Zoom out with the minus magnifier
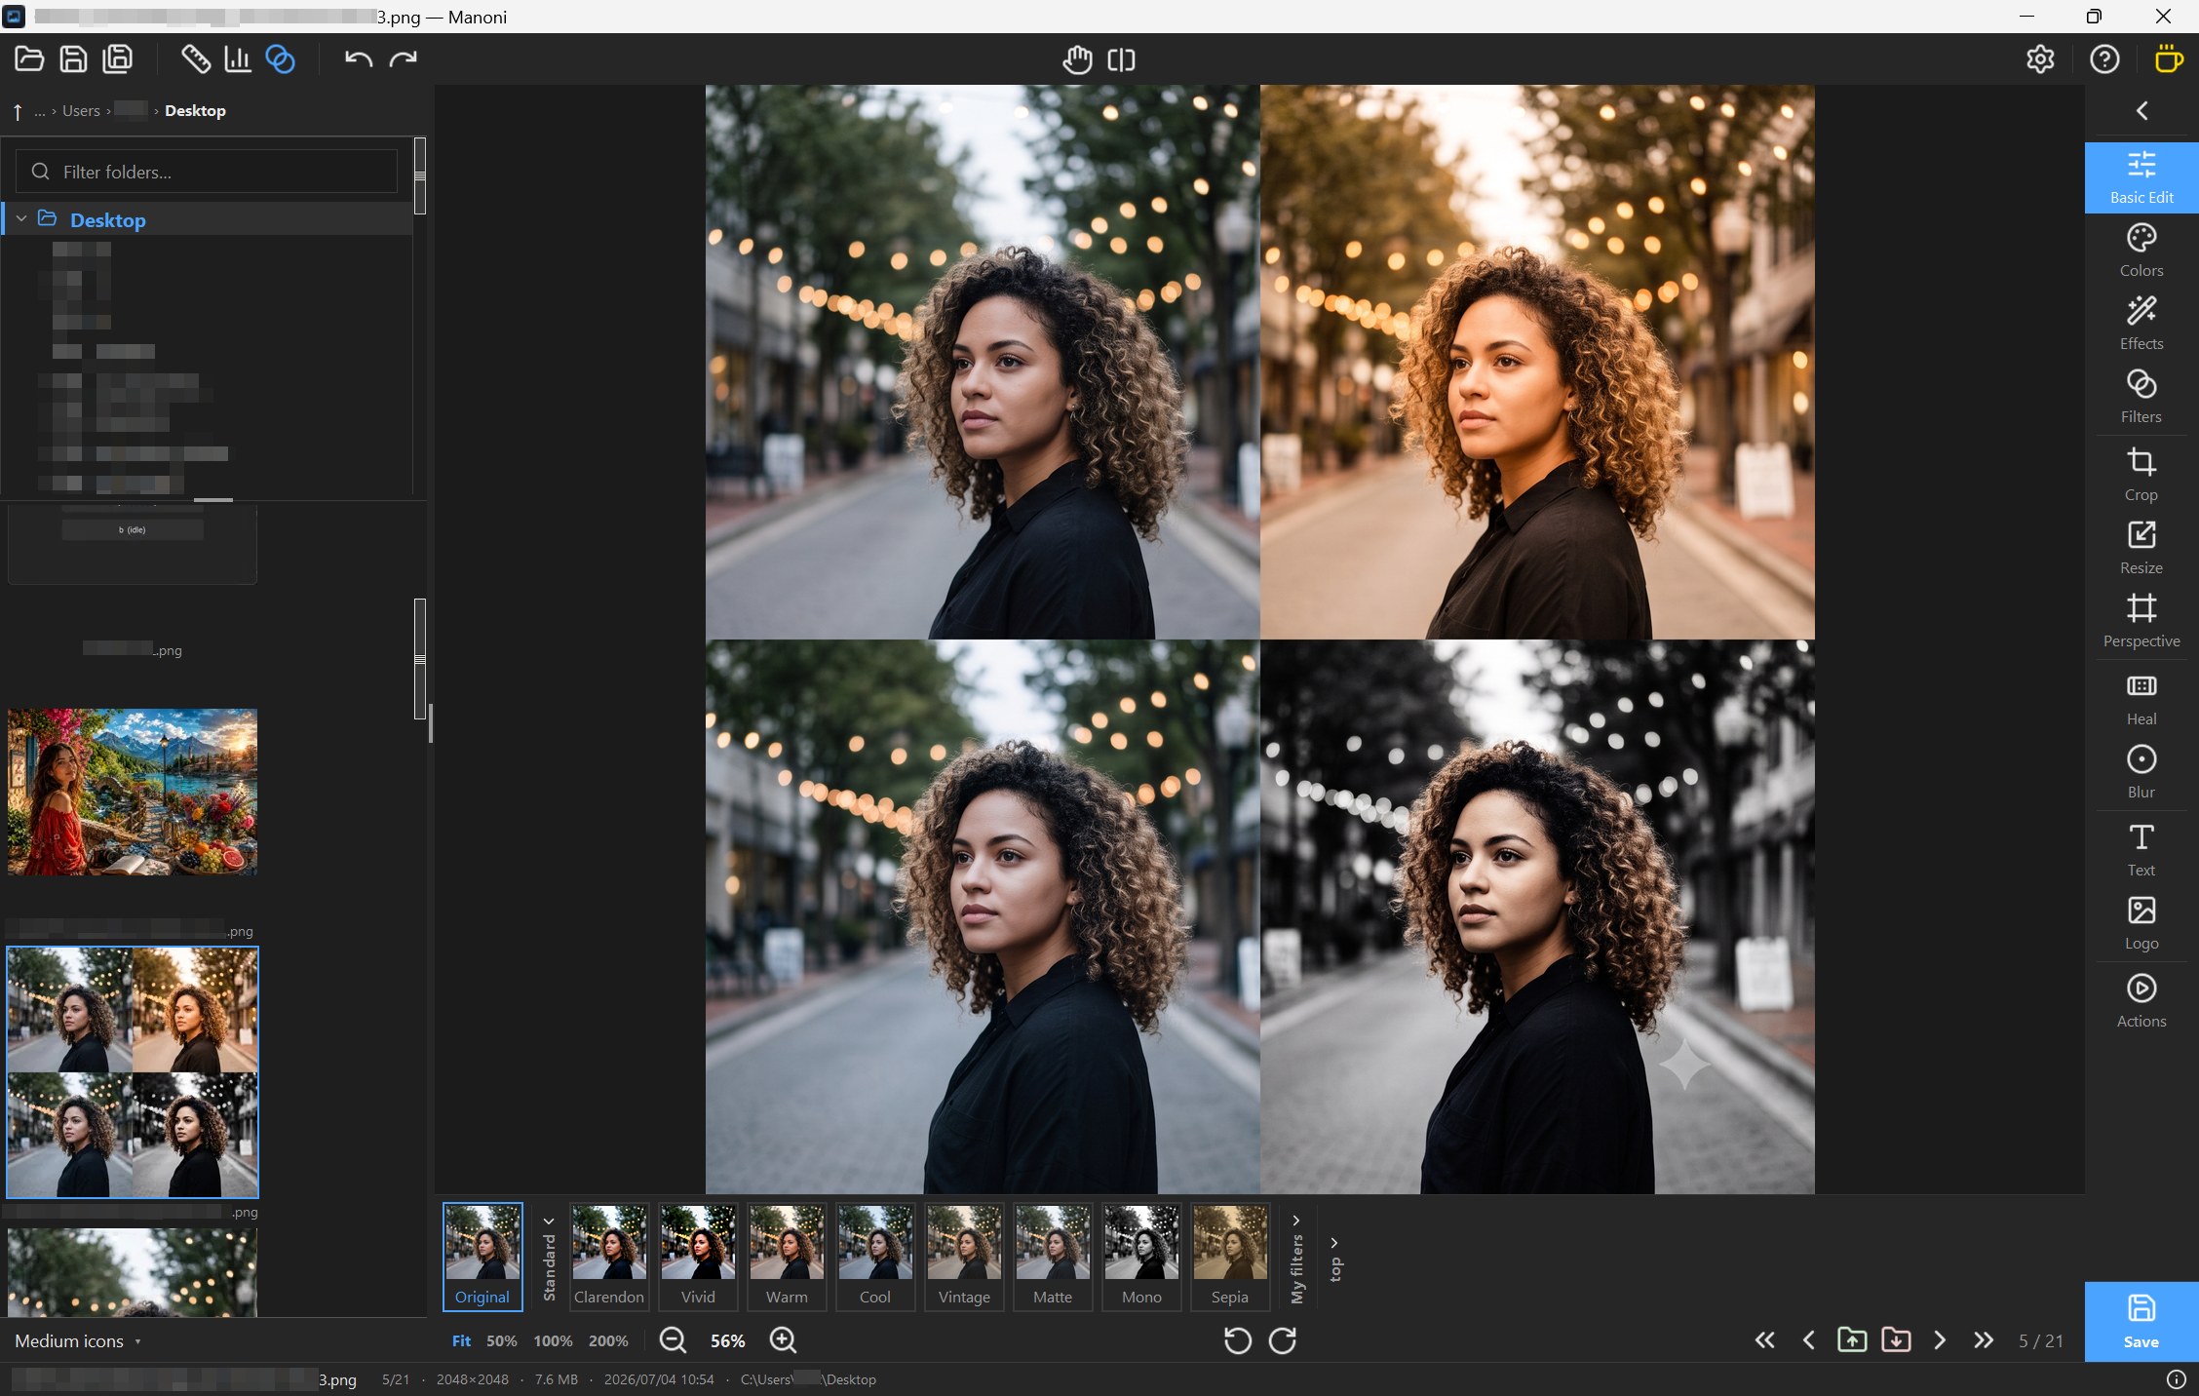 673,1341
